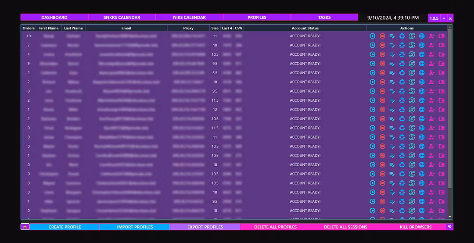474x243 pixels.
Task: Click the 5.5 size cell
Action: click(215, 73)
